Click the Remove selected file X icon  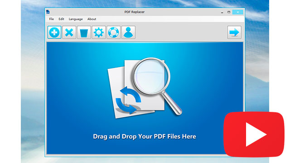pyautogui.click(x=69, y=32)
